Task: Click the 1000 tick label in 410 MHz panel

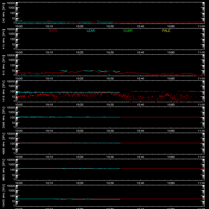Action: point(12,34)
